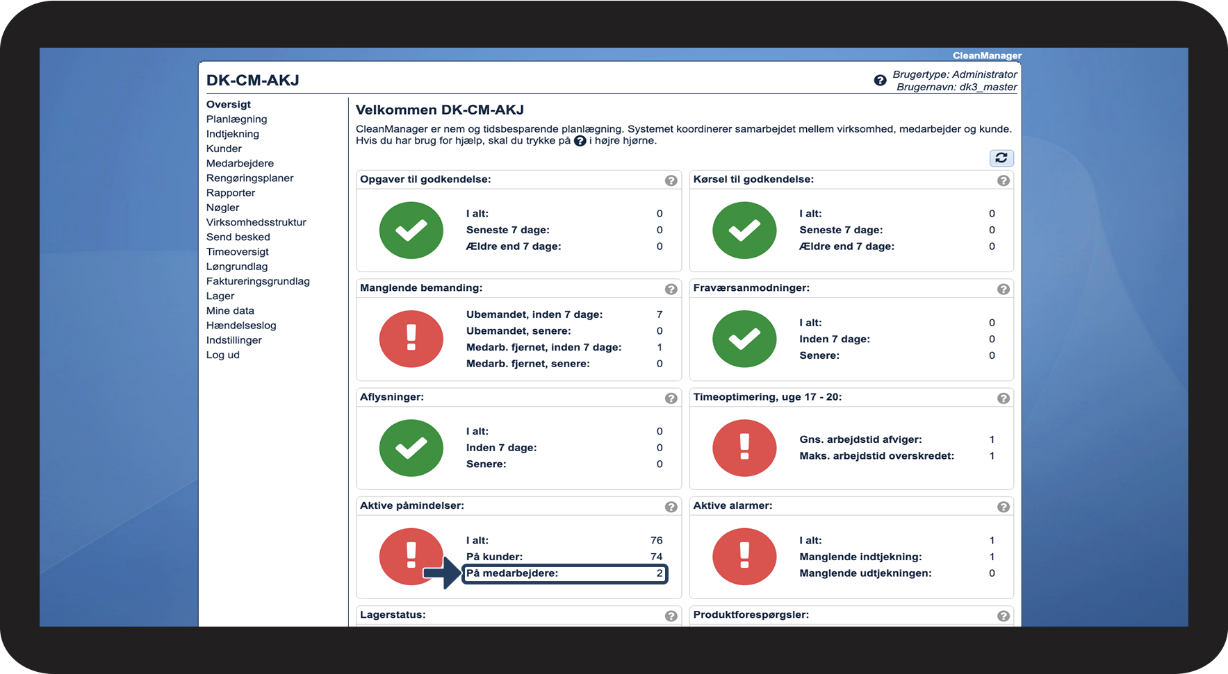The image size is (1228, 674).
Task: Open Indstillinger menu item
Action: pos(234,340)
